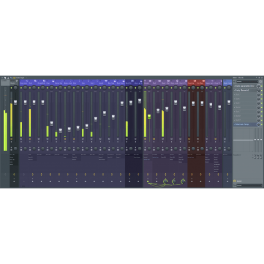Click the mix level knob for Sidechain Comp
264x264 pixels.
coord(258,125)
